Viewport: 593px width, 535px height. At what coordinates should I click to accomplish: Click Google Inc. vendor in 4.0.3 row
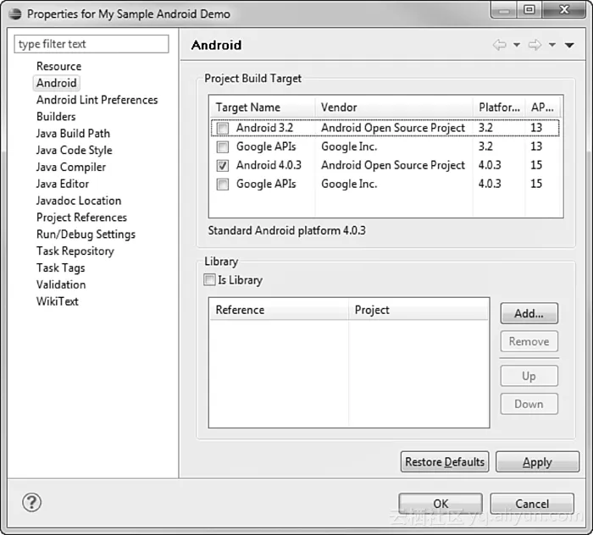coord(349,184)
